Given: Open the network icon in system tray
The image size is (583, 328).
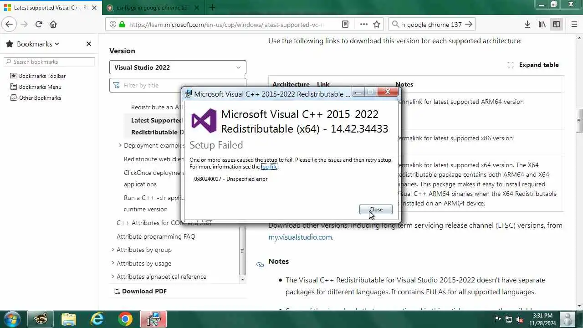Looking at the screenshot, I should [x=509, y=319].
